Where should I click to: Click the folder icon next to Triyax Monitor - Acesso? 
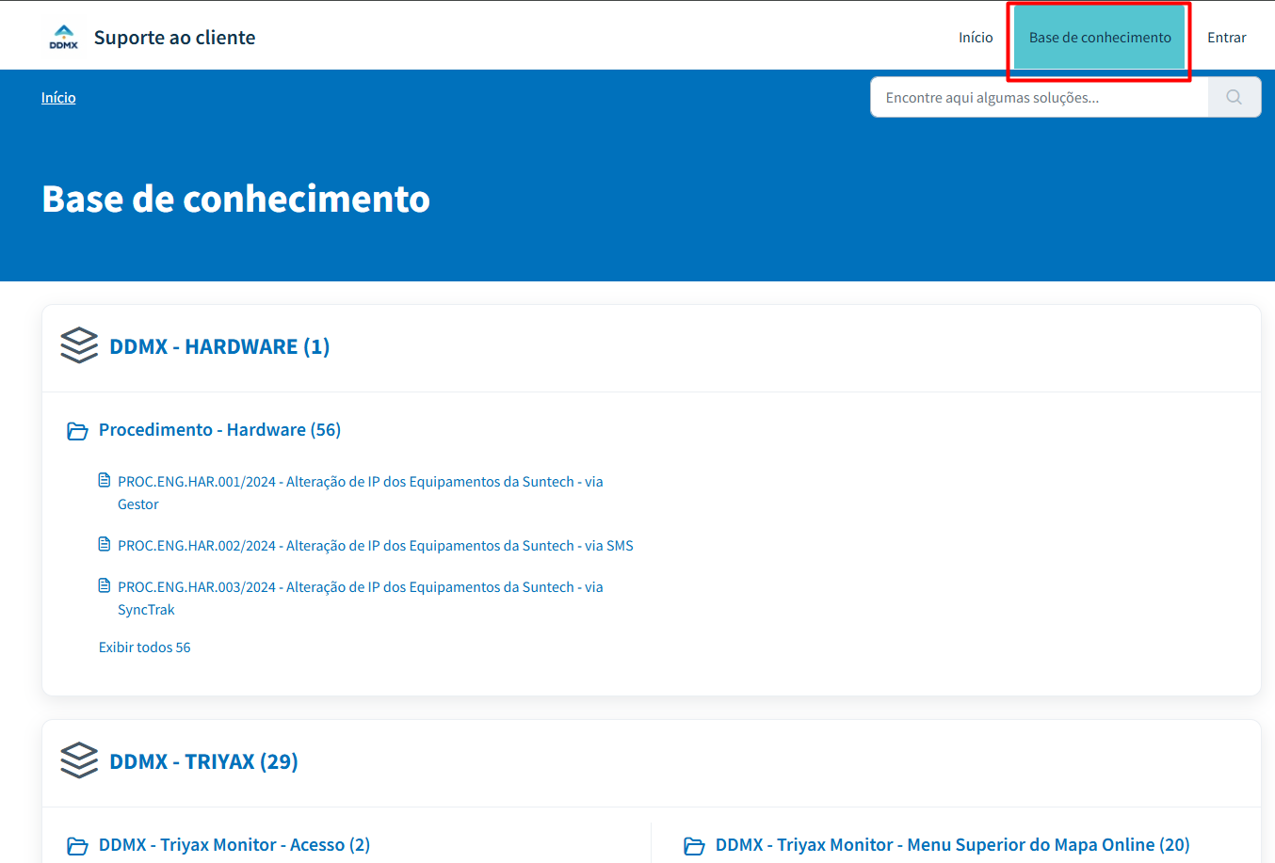click(x=77, y=846)
